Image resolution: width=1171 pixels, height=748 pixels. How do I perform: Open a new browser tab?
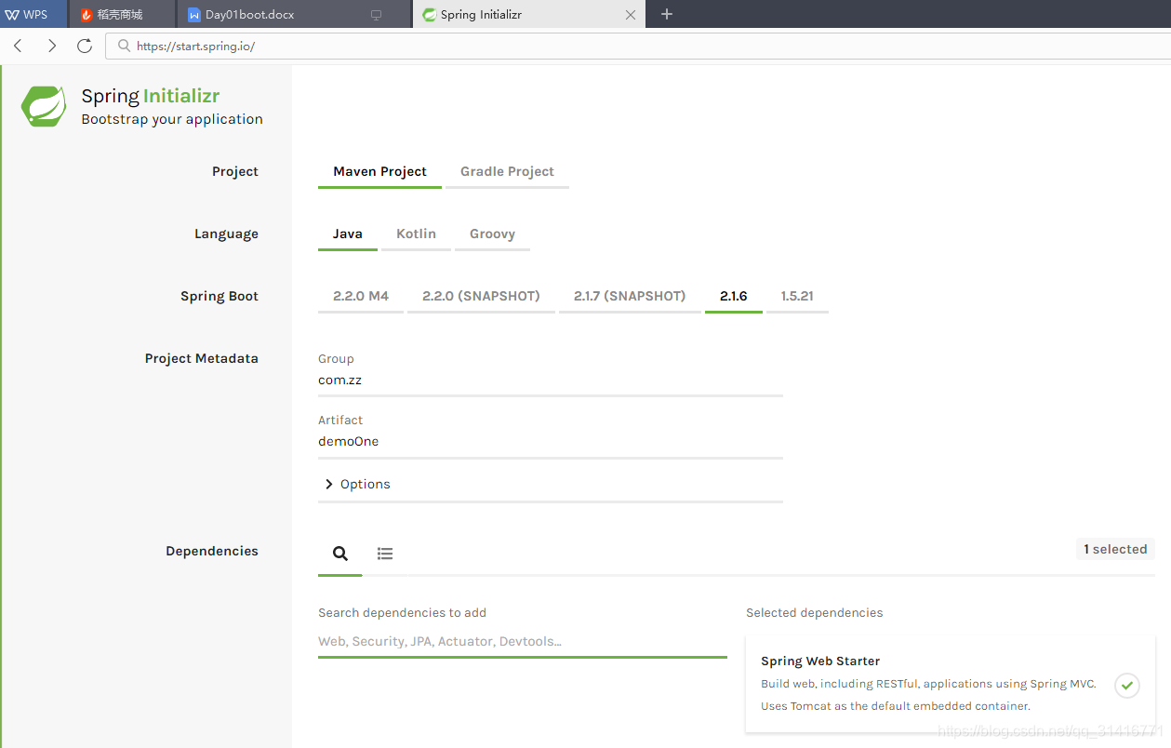(x=666, y=14)
